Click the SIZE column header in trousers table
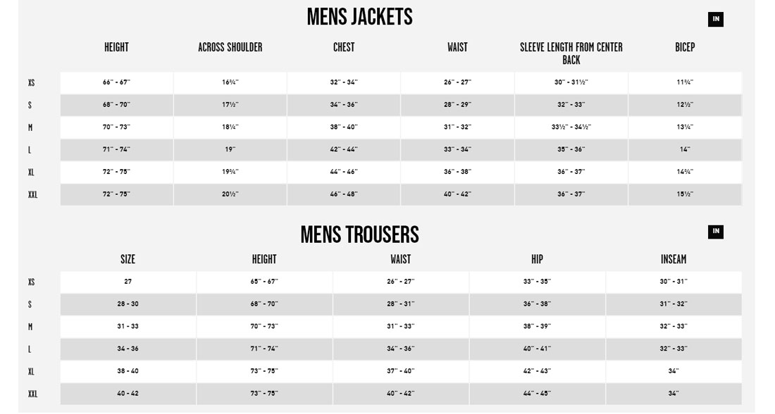The width and height of the screenshot is (775, 414). point(128,259)
